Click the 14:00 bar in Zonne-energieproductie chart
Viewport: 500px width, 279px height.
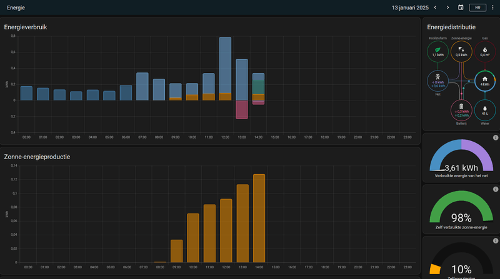(x=259, y=218)
